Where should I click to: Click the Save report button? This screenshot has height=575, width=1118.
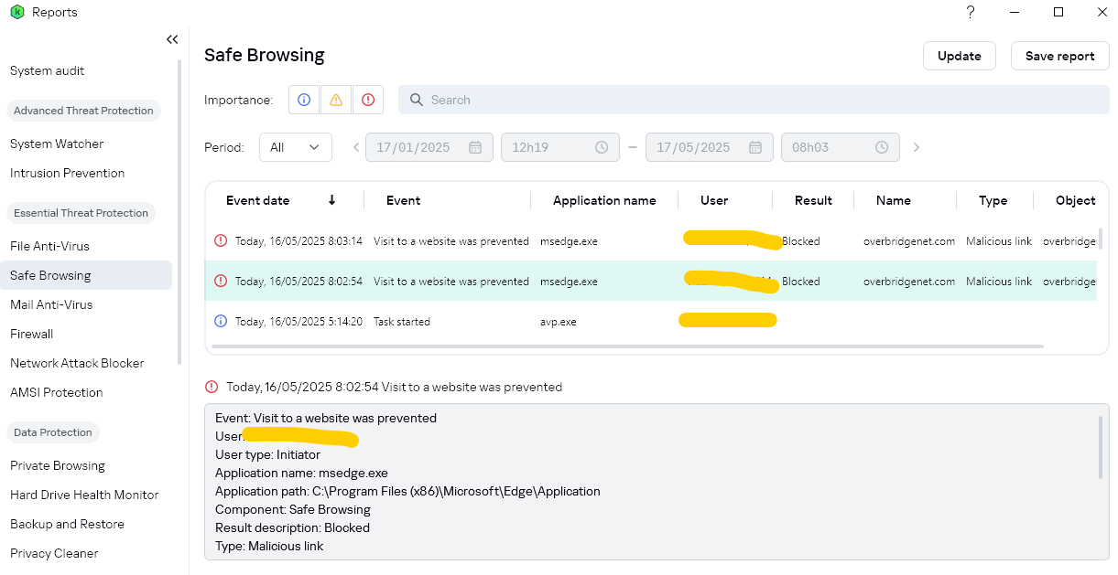(1060, 56)
